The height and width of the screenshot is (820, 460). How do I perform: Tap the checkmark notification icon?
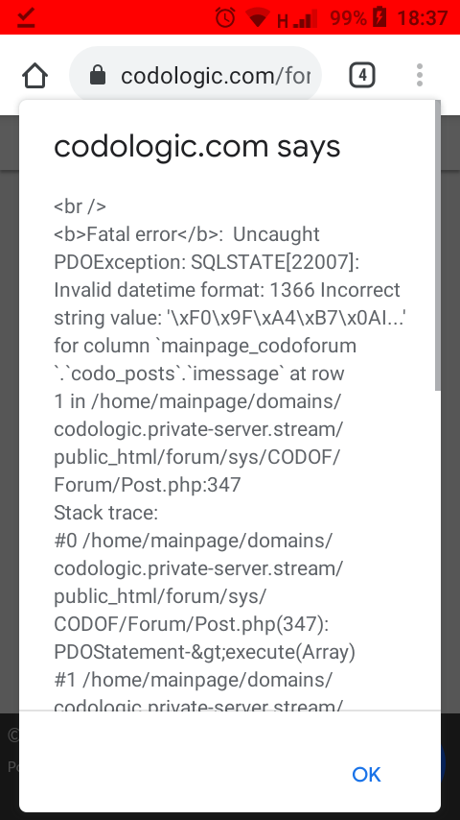pos(26,18)
